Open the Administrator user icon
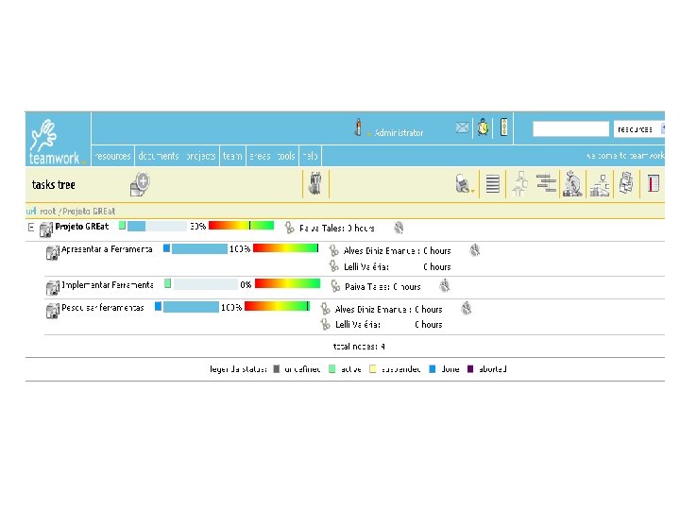680x510 pixels. click(358, 127)
